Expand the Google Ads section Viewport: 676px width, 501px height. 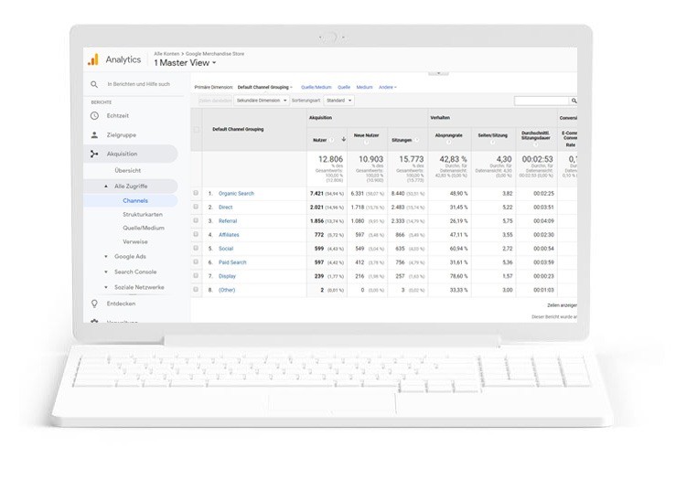[106, 257]
